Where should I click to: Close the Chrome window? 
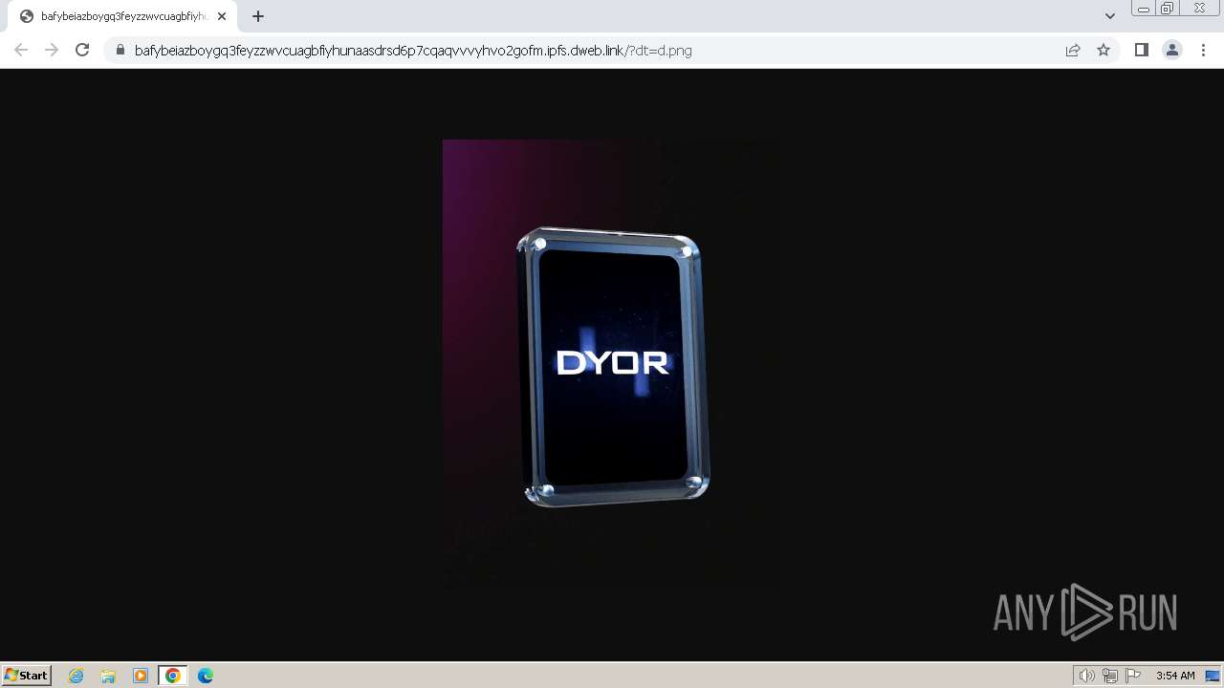tap(1199, 9)
